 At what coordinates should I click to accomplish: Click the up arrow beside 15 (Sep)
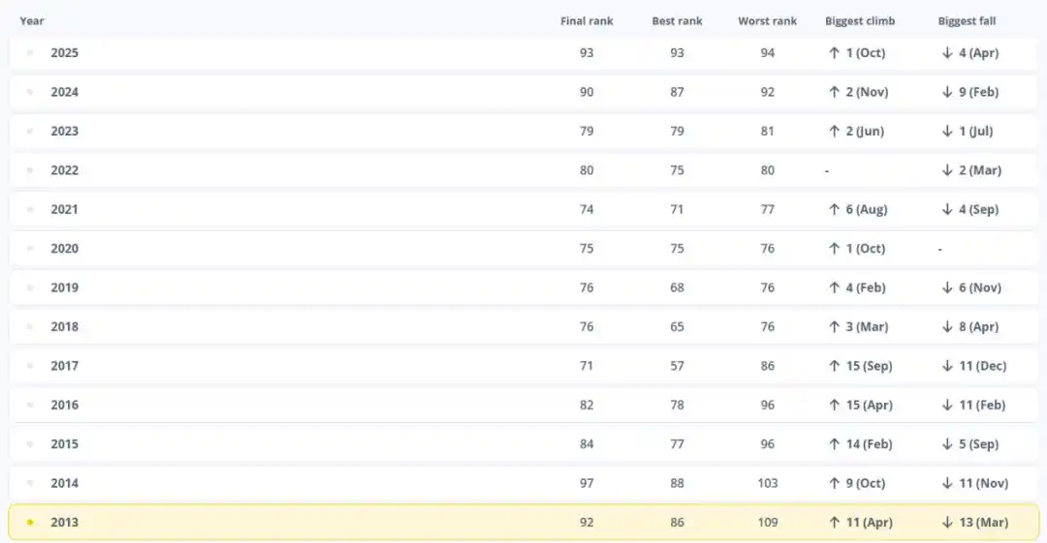(834, 367)
